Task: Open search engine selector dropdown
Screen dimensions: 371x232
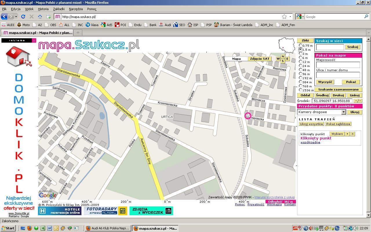Action: coord(301,17)
